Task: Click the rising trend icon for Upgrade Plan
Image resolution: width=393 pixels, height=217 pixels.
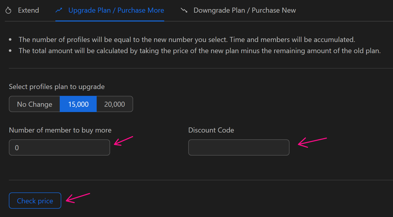Action: (59, 10)
